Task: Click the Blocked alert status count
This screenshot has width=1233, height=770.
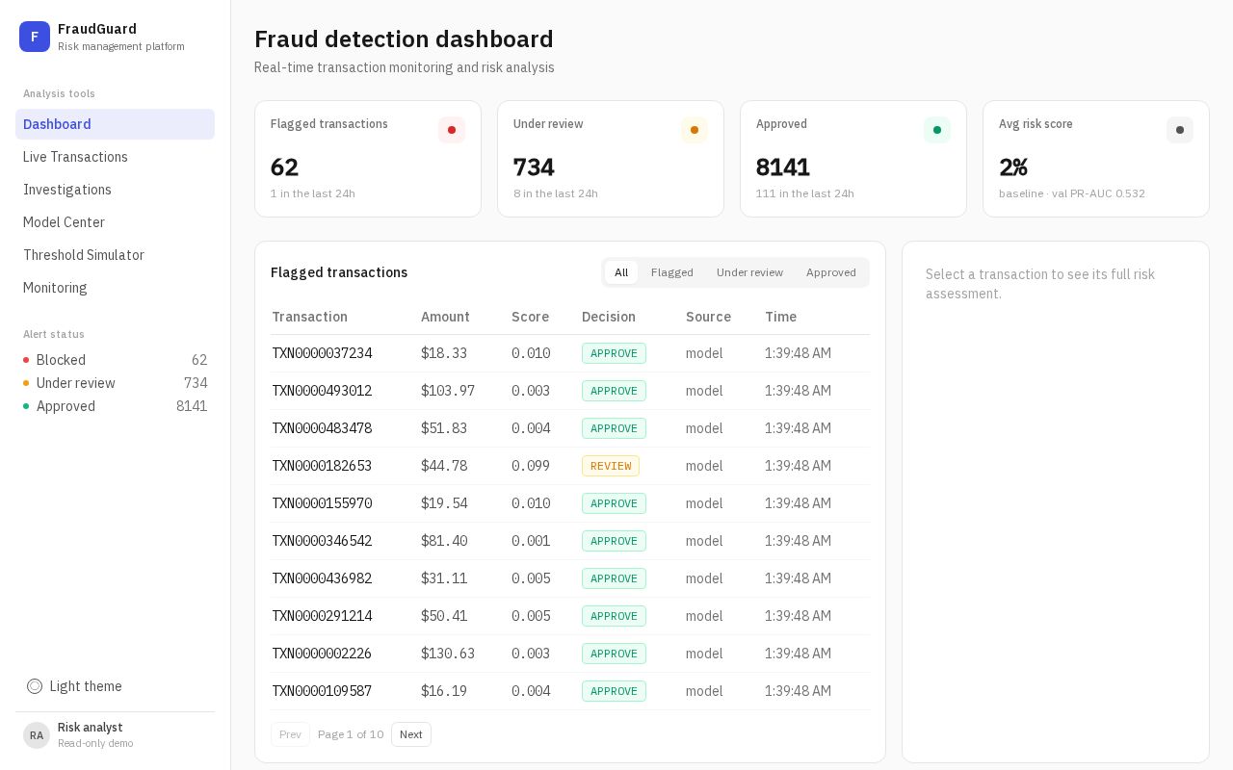Action: [199, 360]
